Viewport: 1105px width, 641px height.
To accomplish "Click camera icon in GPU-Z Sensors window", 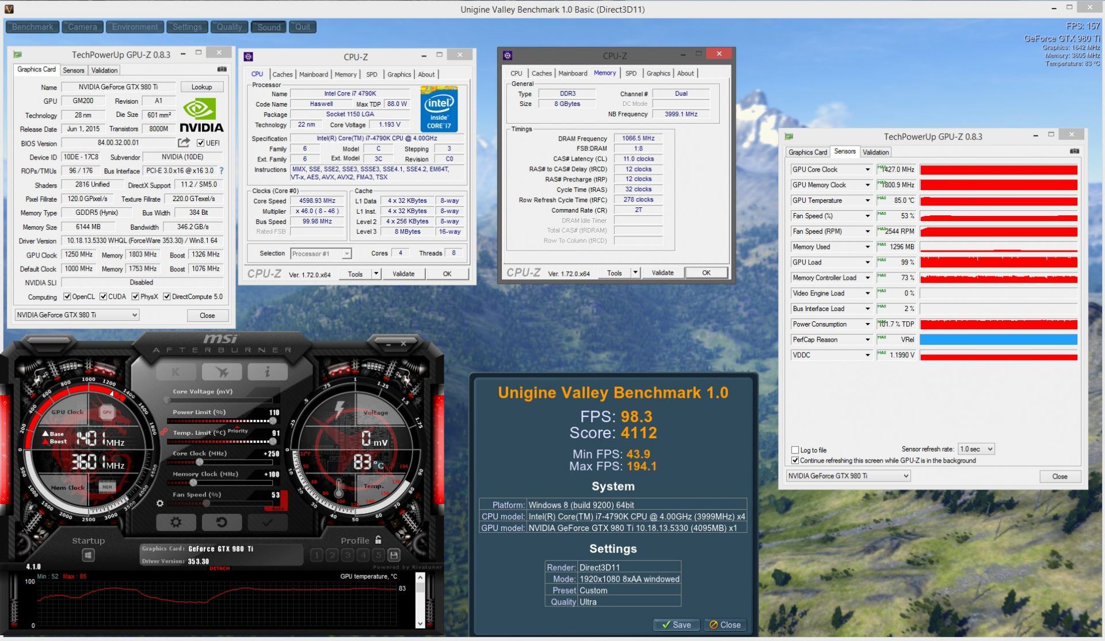I will pos(1074,151).
